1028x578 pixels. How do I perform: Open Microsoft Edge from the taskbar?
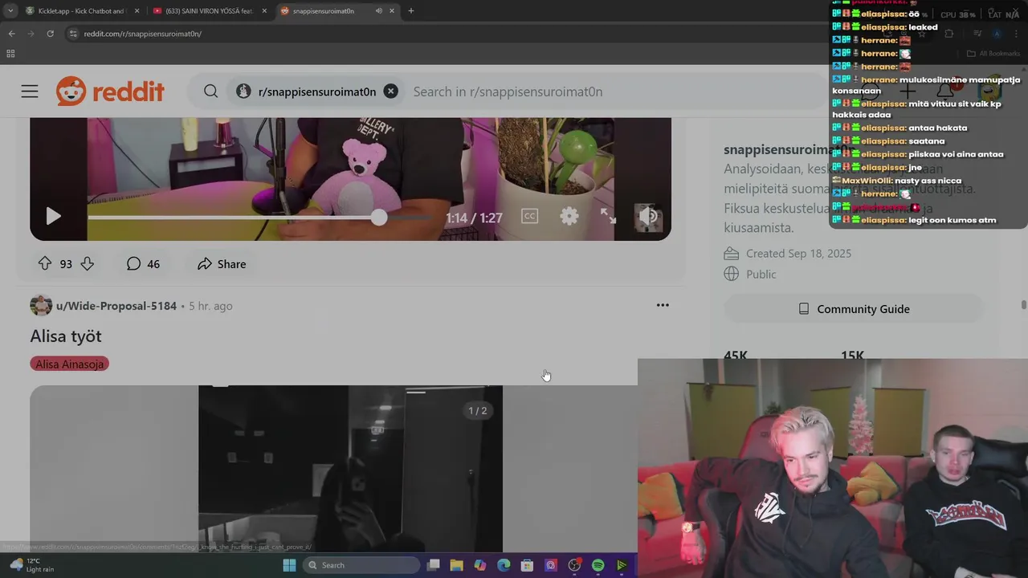(504, 565)
